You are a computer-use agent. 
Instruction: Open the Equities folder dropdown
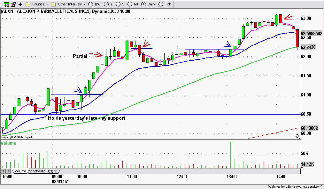37,4
